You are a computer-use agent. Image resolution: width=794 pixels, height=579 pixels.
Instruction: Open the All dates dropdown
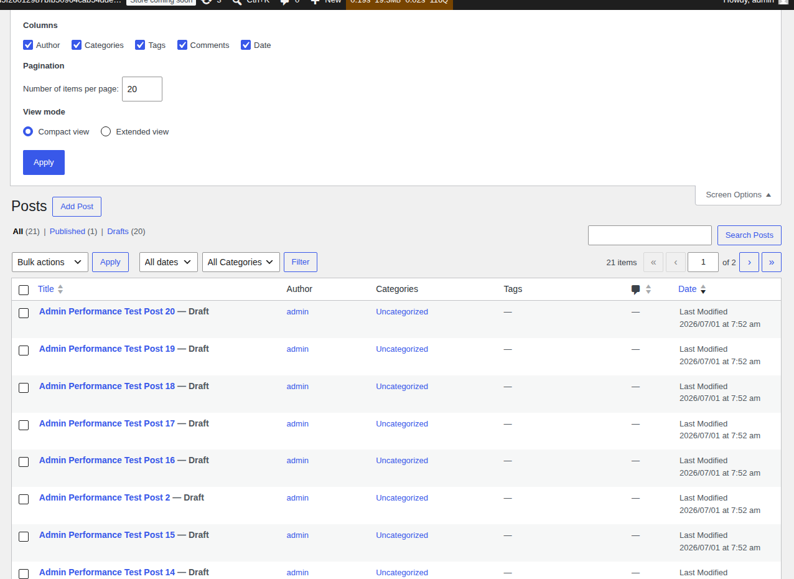[169, 262]
